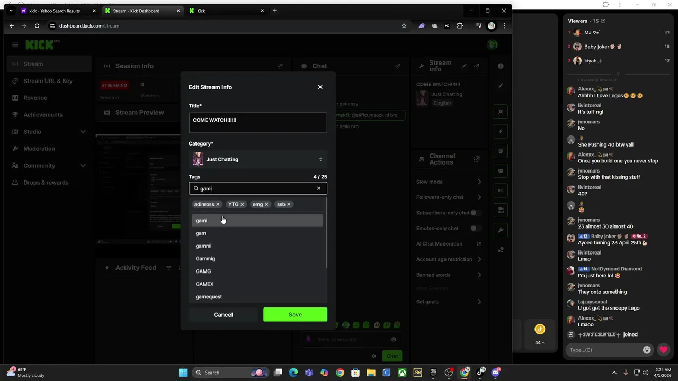The image size is (678, 381).
Task: Open the Windows Start menu
Action: (183, 373)
